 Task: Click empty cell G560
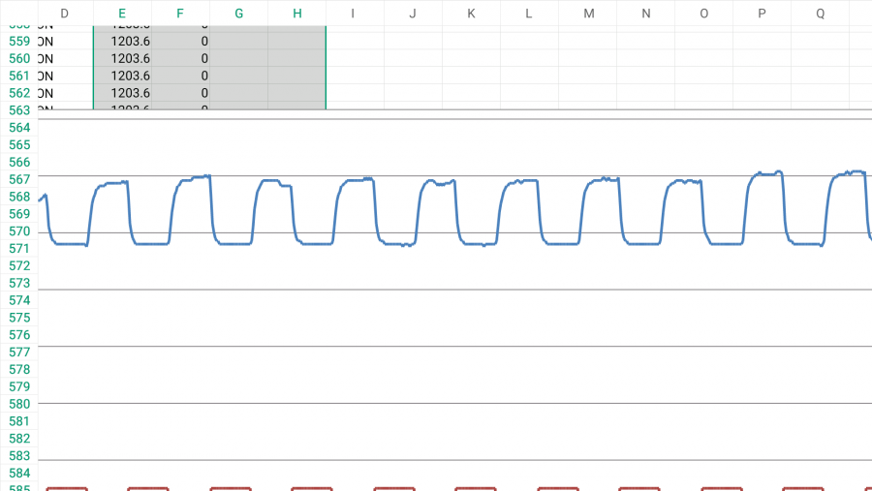click(238, 58)
